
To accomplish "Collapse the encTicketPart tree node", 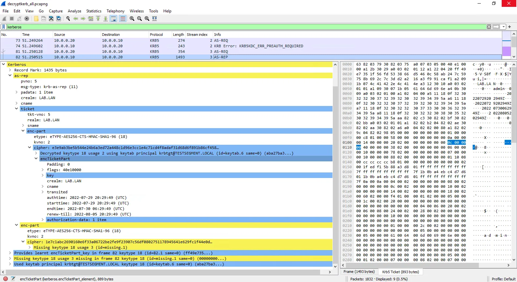I will point(36,159).
